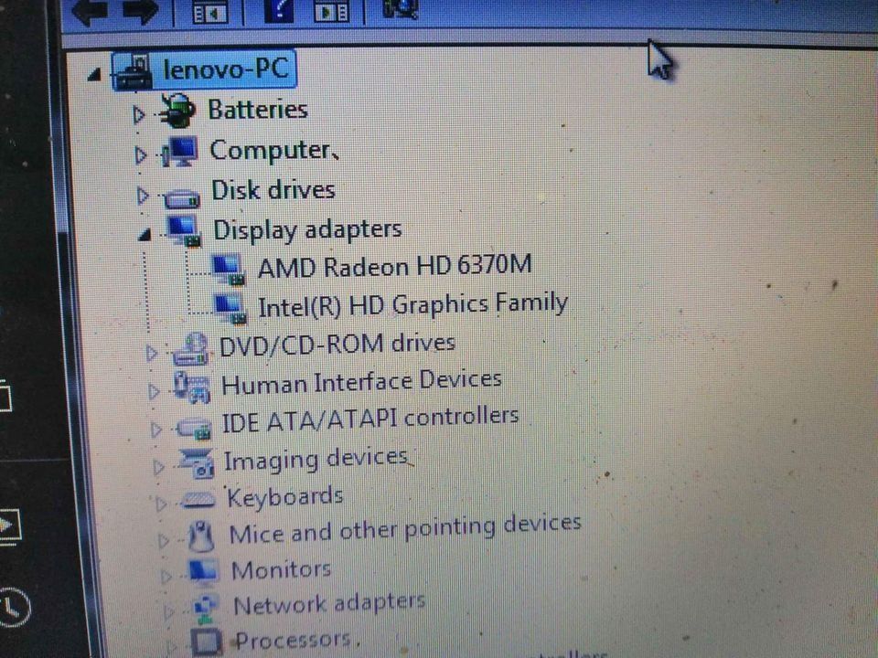Click the Imaging devices camera icon
This screenshot has height=658, width=878.
tap(198, 464)
